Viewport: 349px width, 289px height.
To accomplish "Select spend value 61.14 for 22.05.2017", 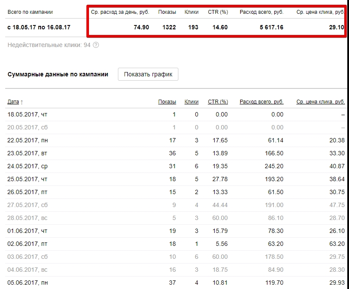I will [x=276, y=140].
